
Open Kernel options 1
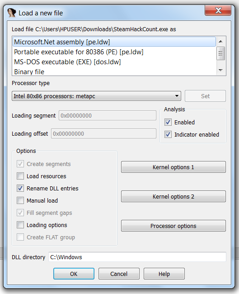click(x=173, y=167)
